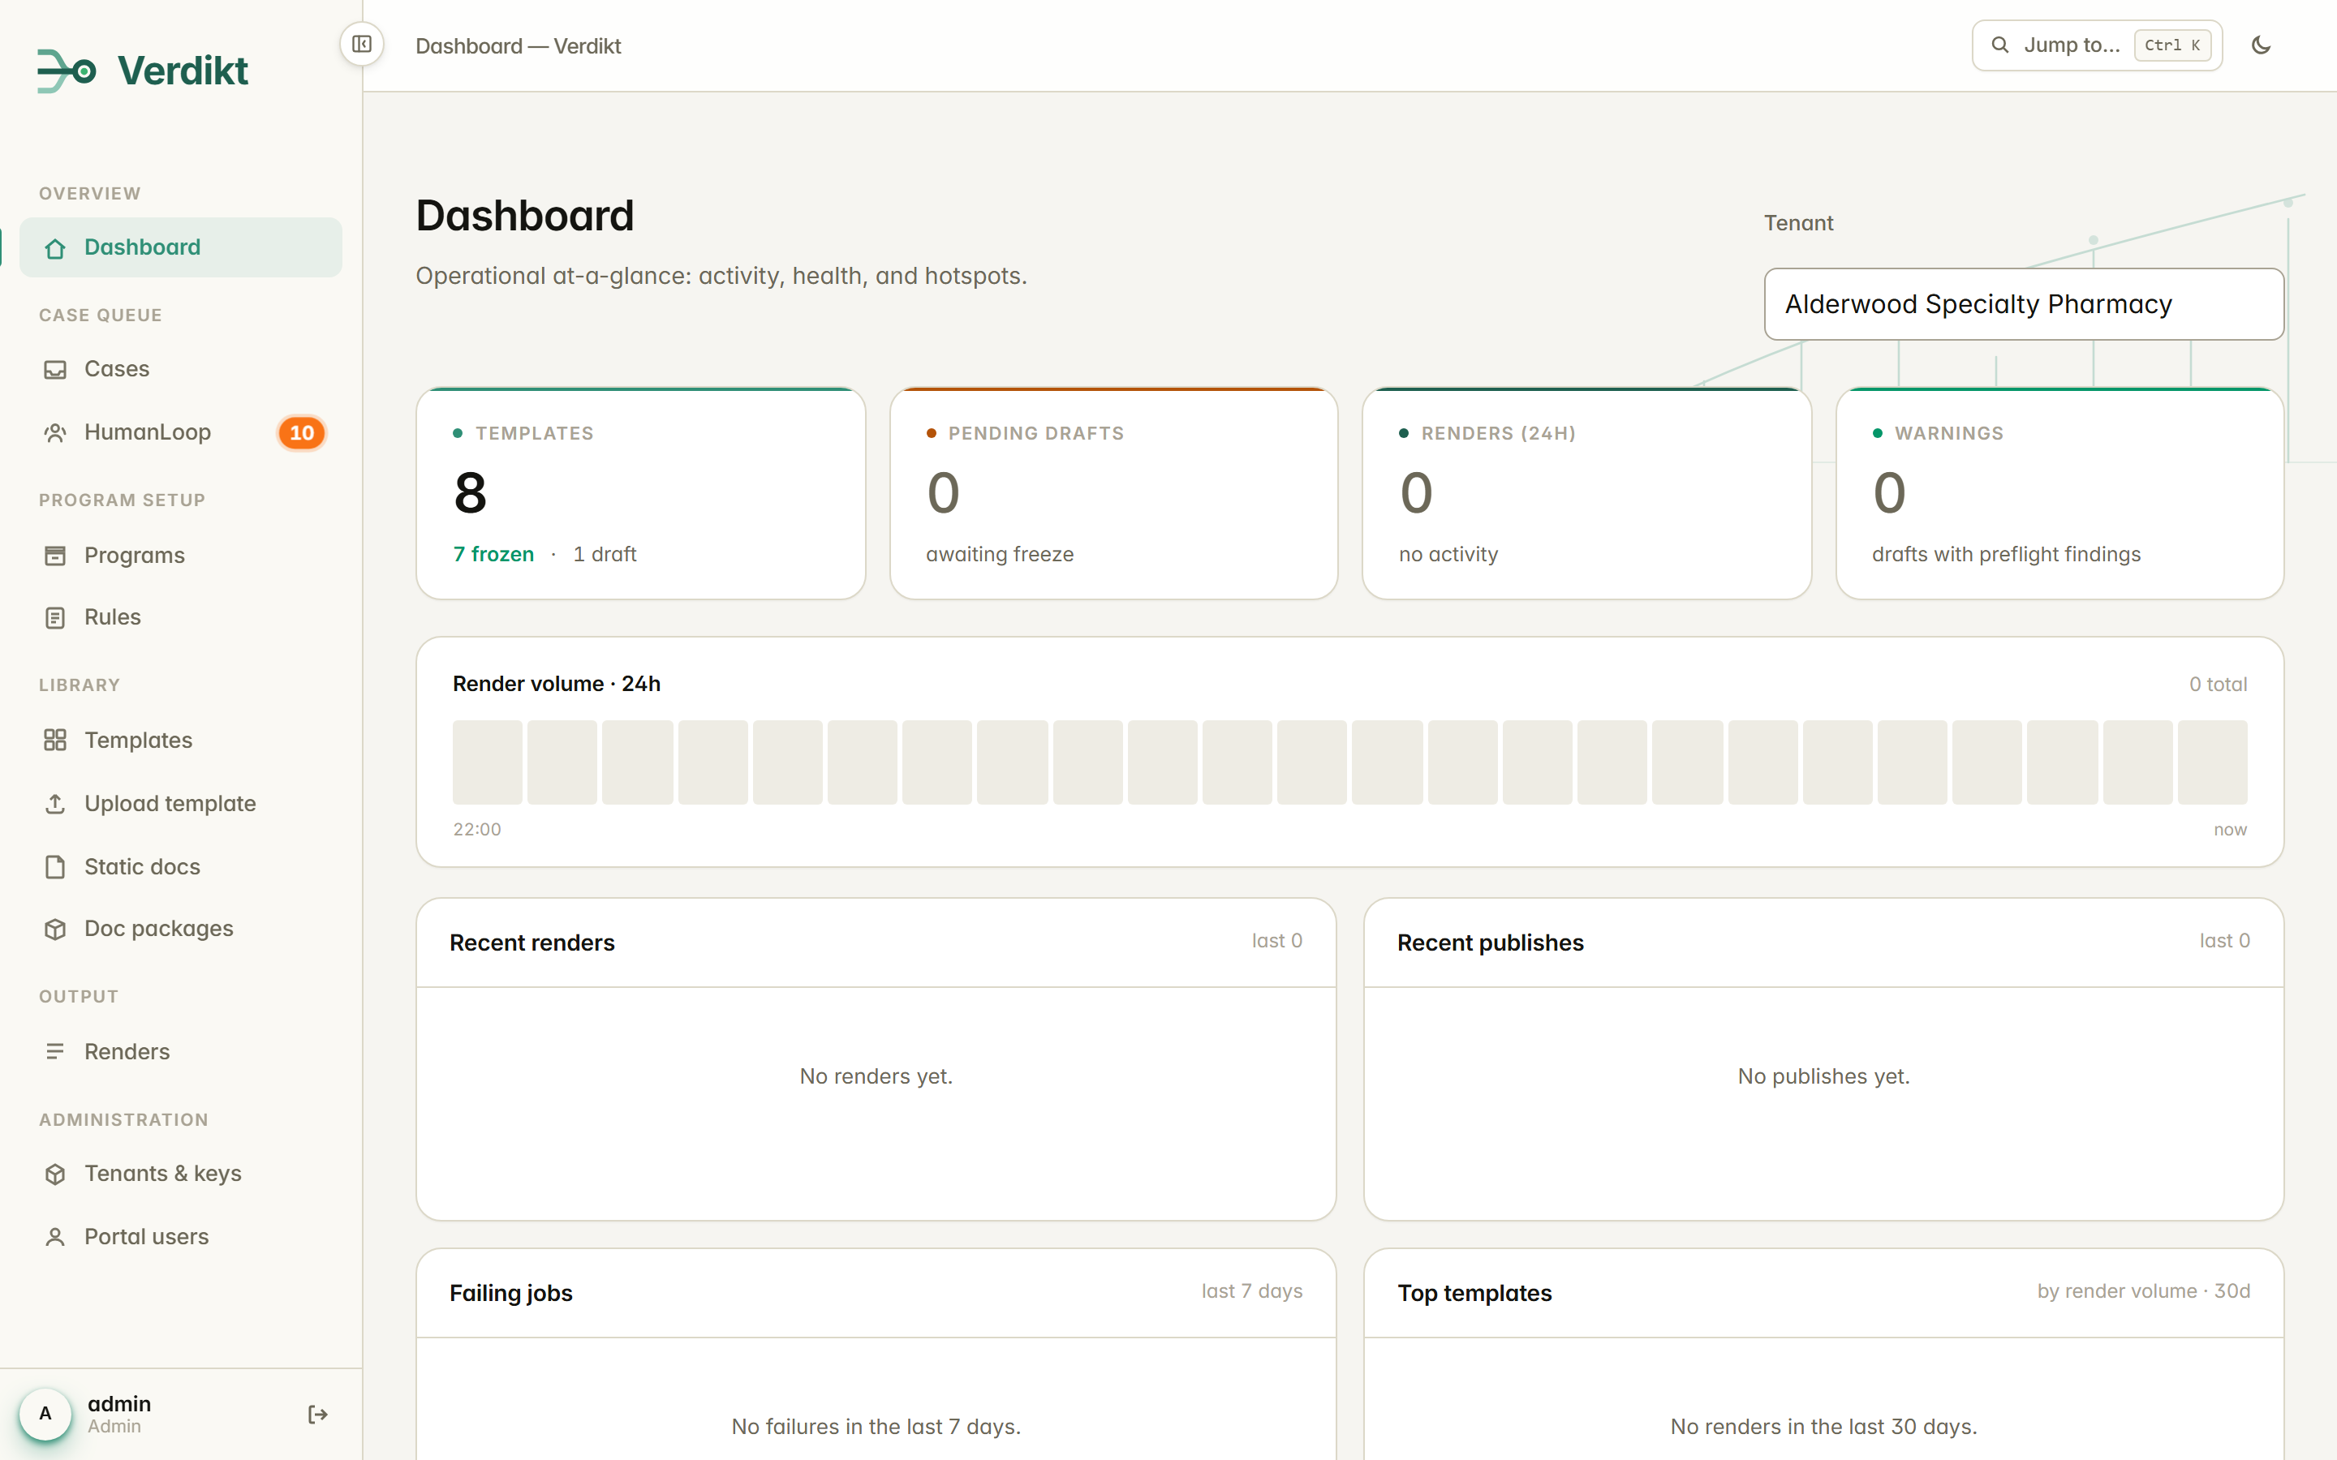2337x1460 pixels.
Task: Open Cases in the sidebar
Action: coord(181,369)
